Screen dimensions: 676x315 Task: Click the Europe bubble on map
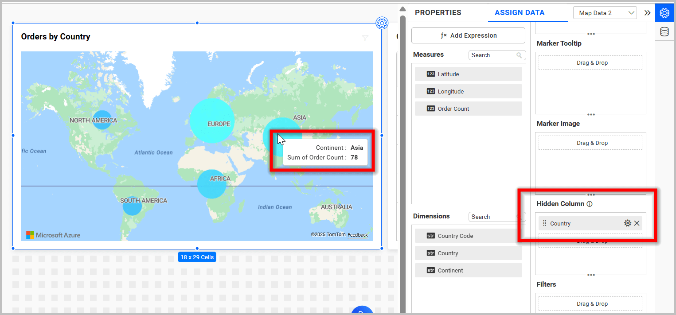pos(212,121)
